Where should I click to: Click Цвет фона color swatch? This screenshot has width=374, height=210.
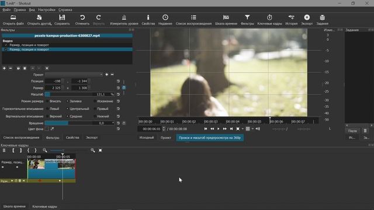(47, 129)
